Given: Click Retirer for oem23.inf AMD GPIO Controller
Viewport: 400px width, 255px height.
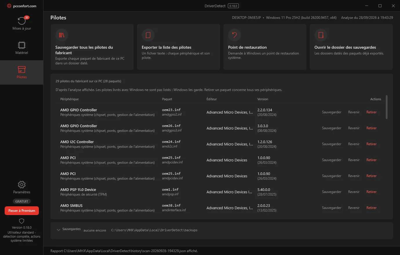Looking at the screenshot, I should (x=371, y=112).
